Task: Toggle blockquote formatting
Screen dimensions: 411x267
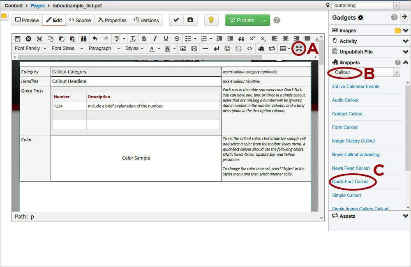Action: [x=241, y=39]
